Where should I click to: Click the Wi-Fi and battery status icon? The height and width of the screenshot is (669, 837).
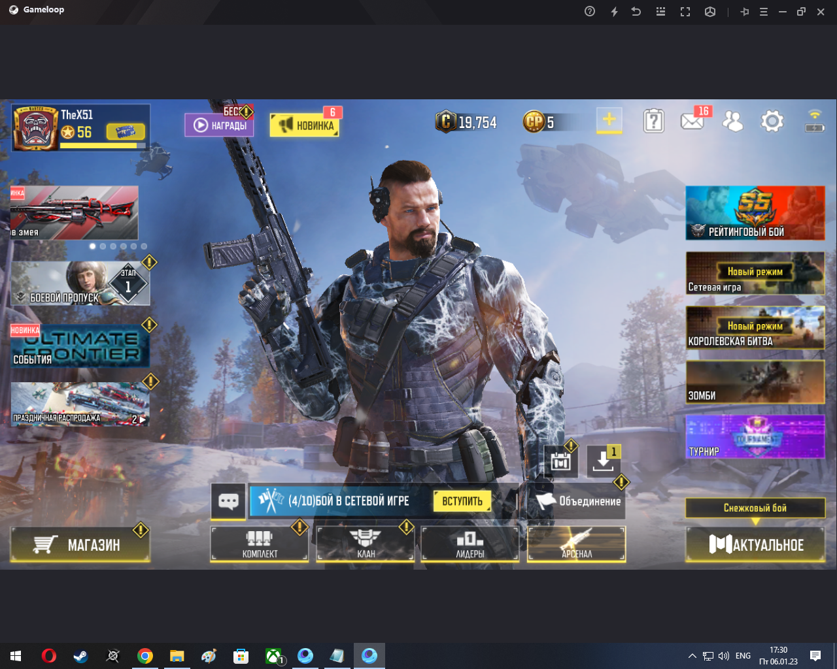tap(815, 121)
